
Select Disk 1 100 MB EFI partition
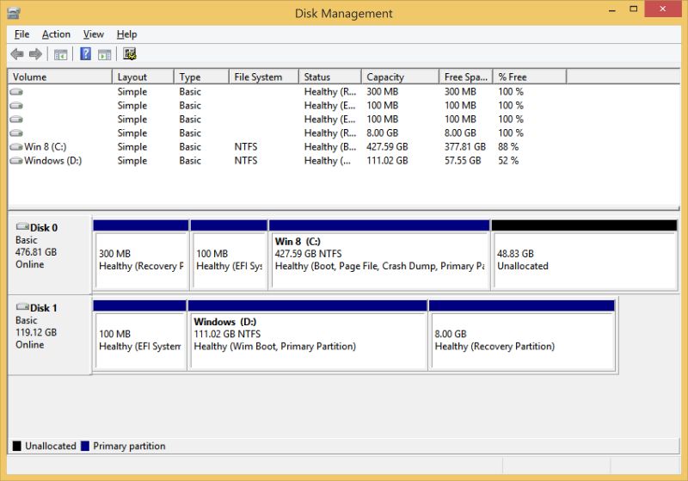(x=139, y=336)
